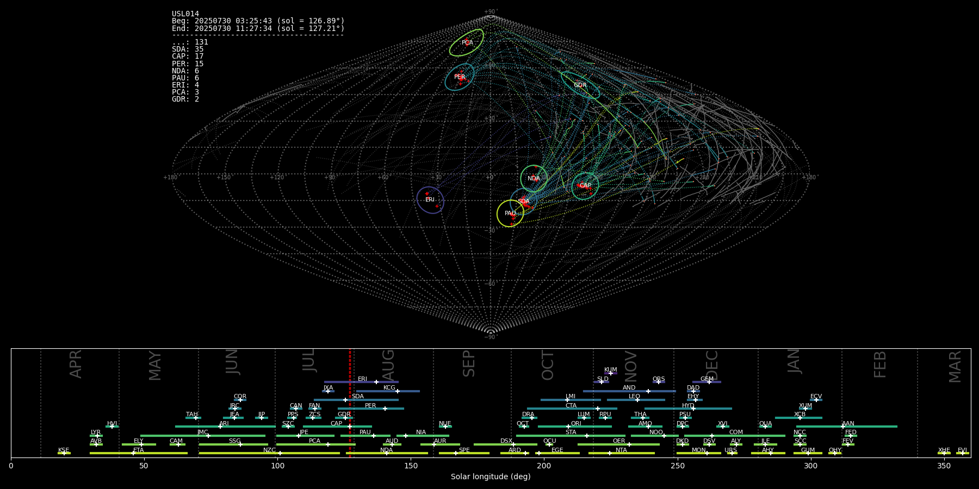Click the '...: 131' sporadic count entry

[x=190, y=42]
